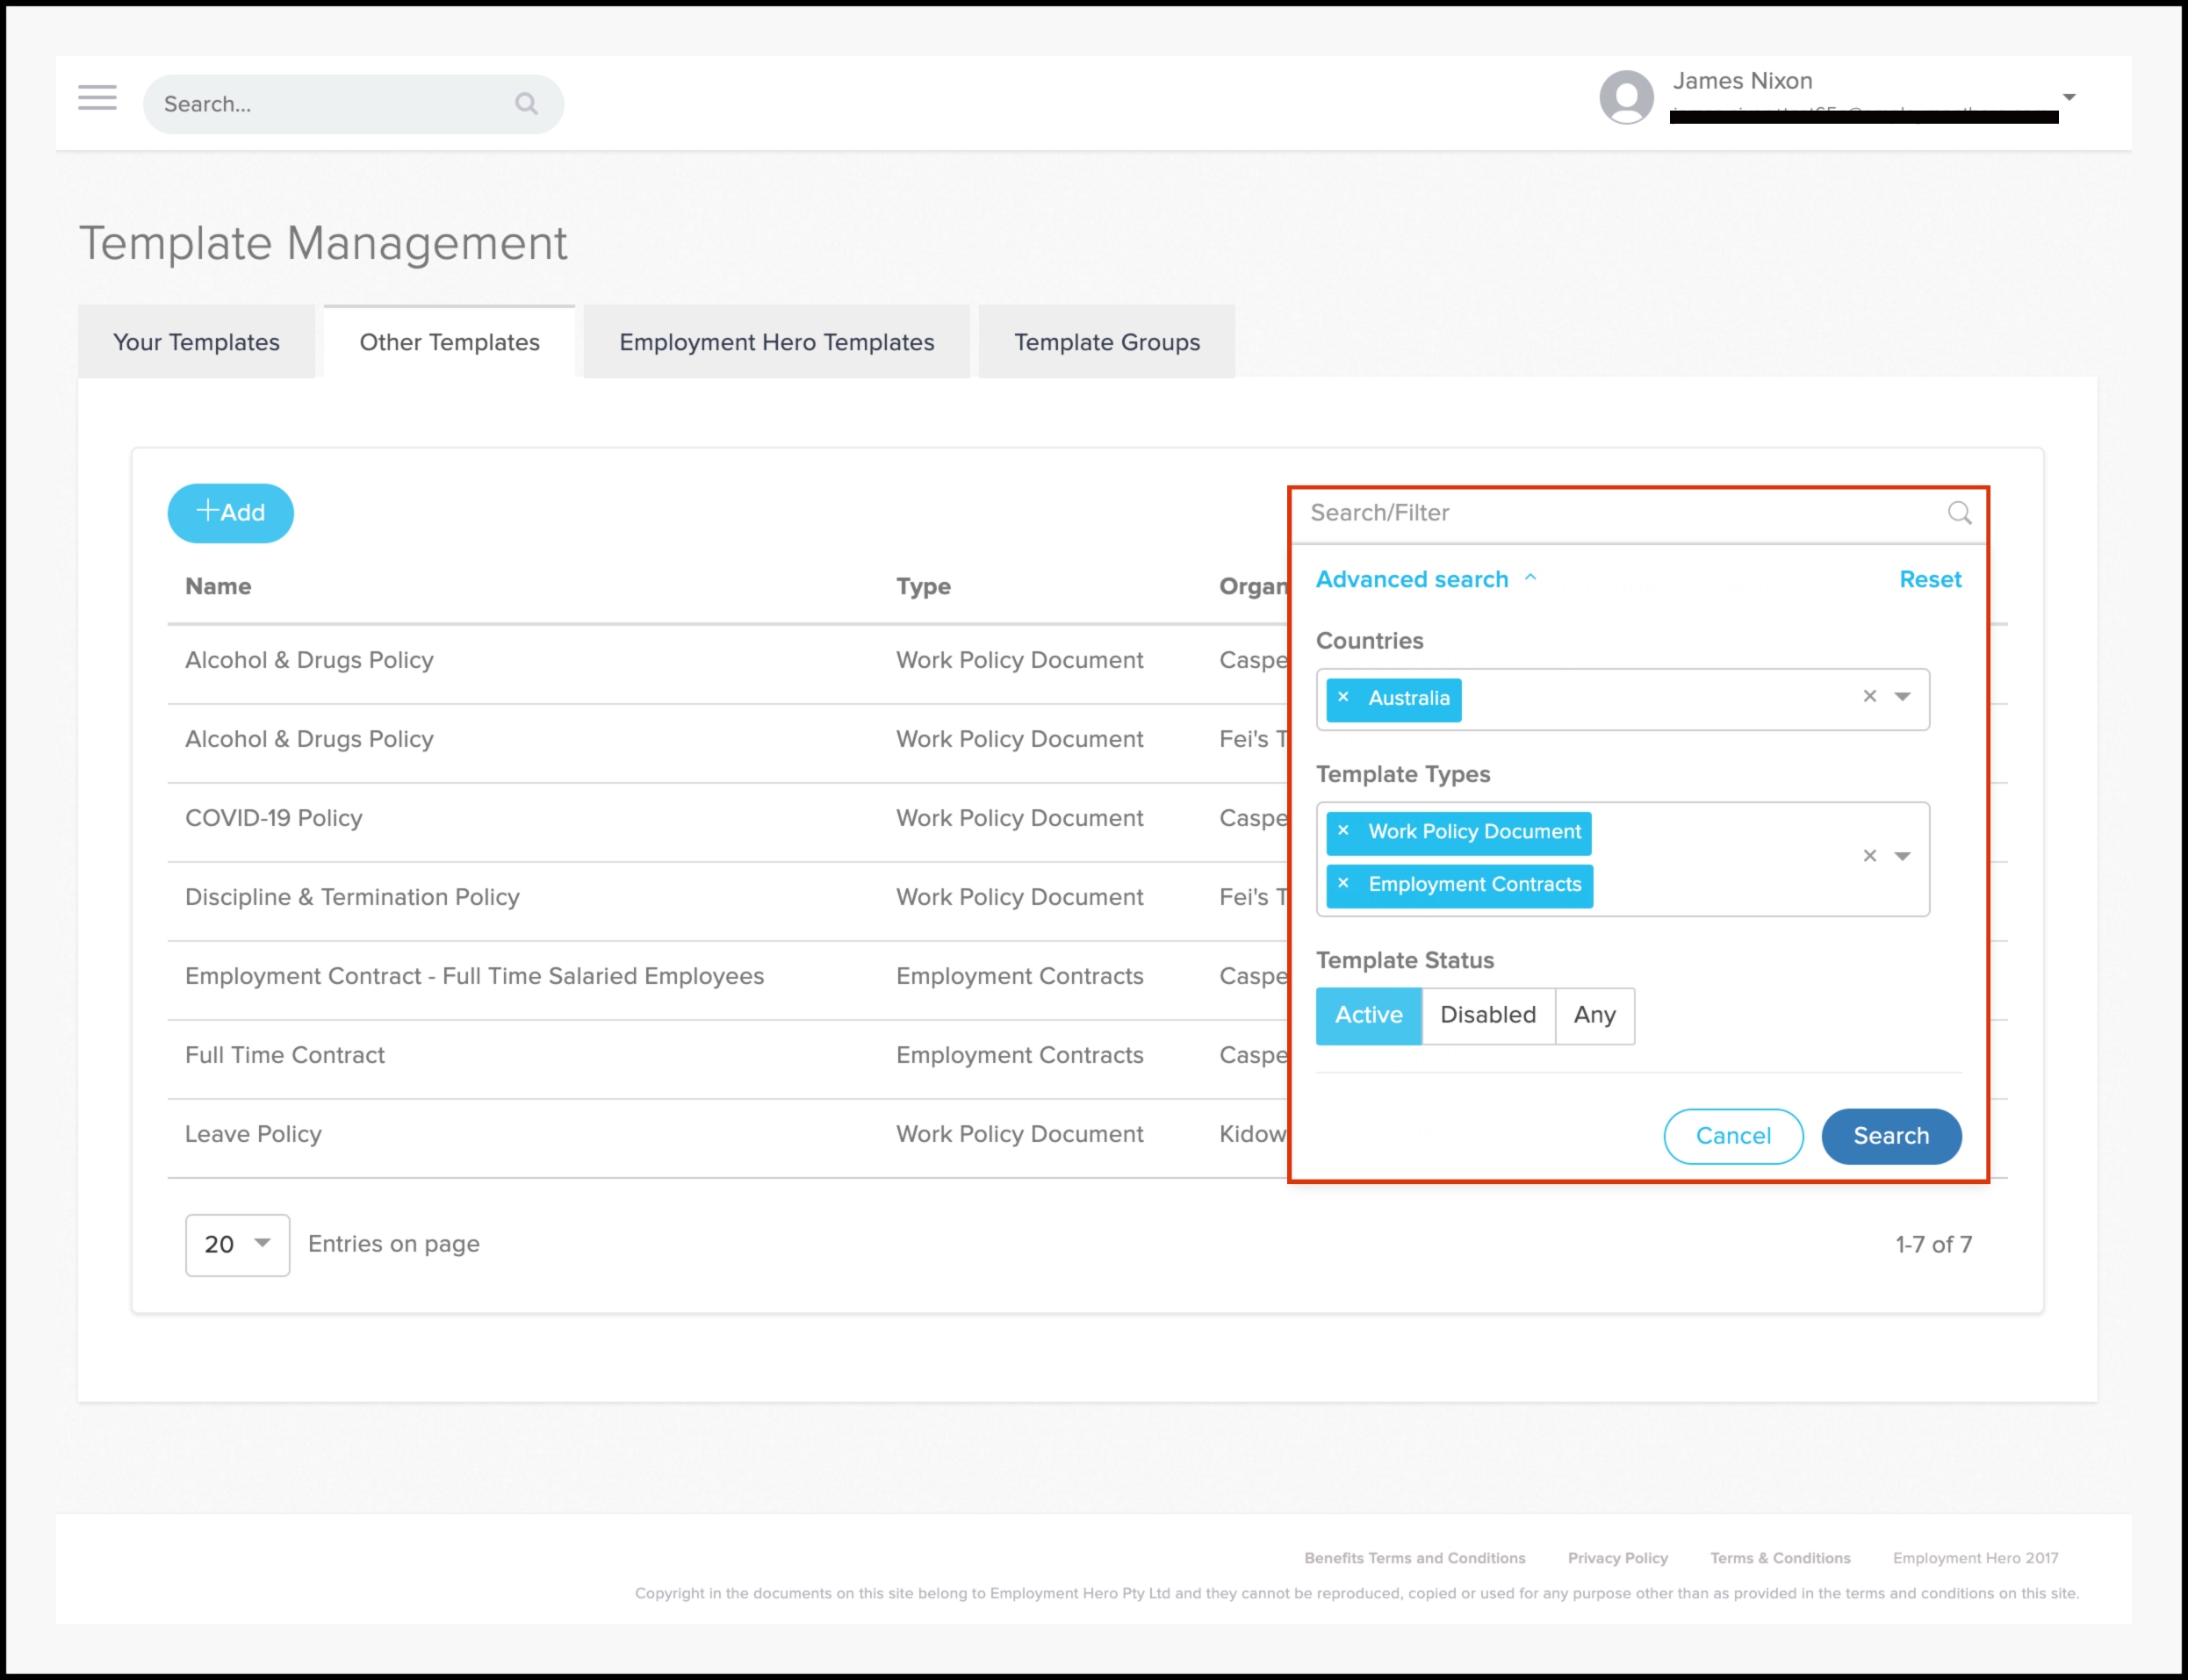Remove the Employment Contracts tag
This screenshot has height=1680, width=2188.
coord(1343,884)
